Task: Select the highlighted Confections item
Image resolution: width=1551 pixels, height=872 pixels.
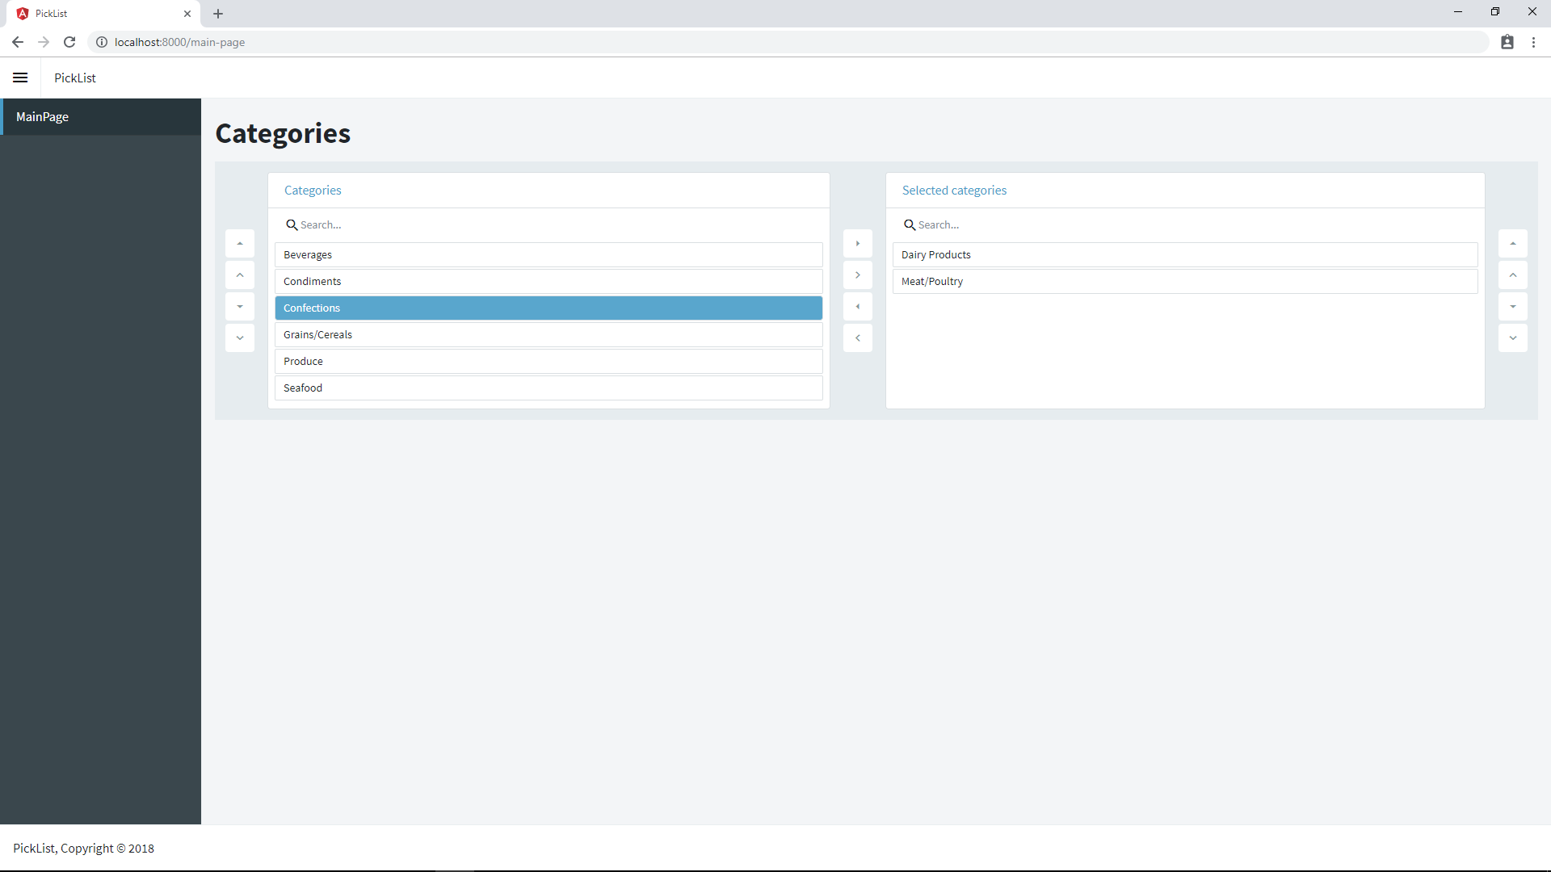Action: 549,308
